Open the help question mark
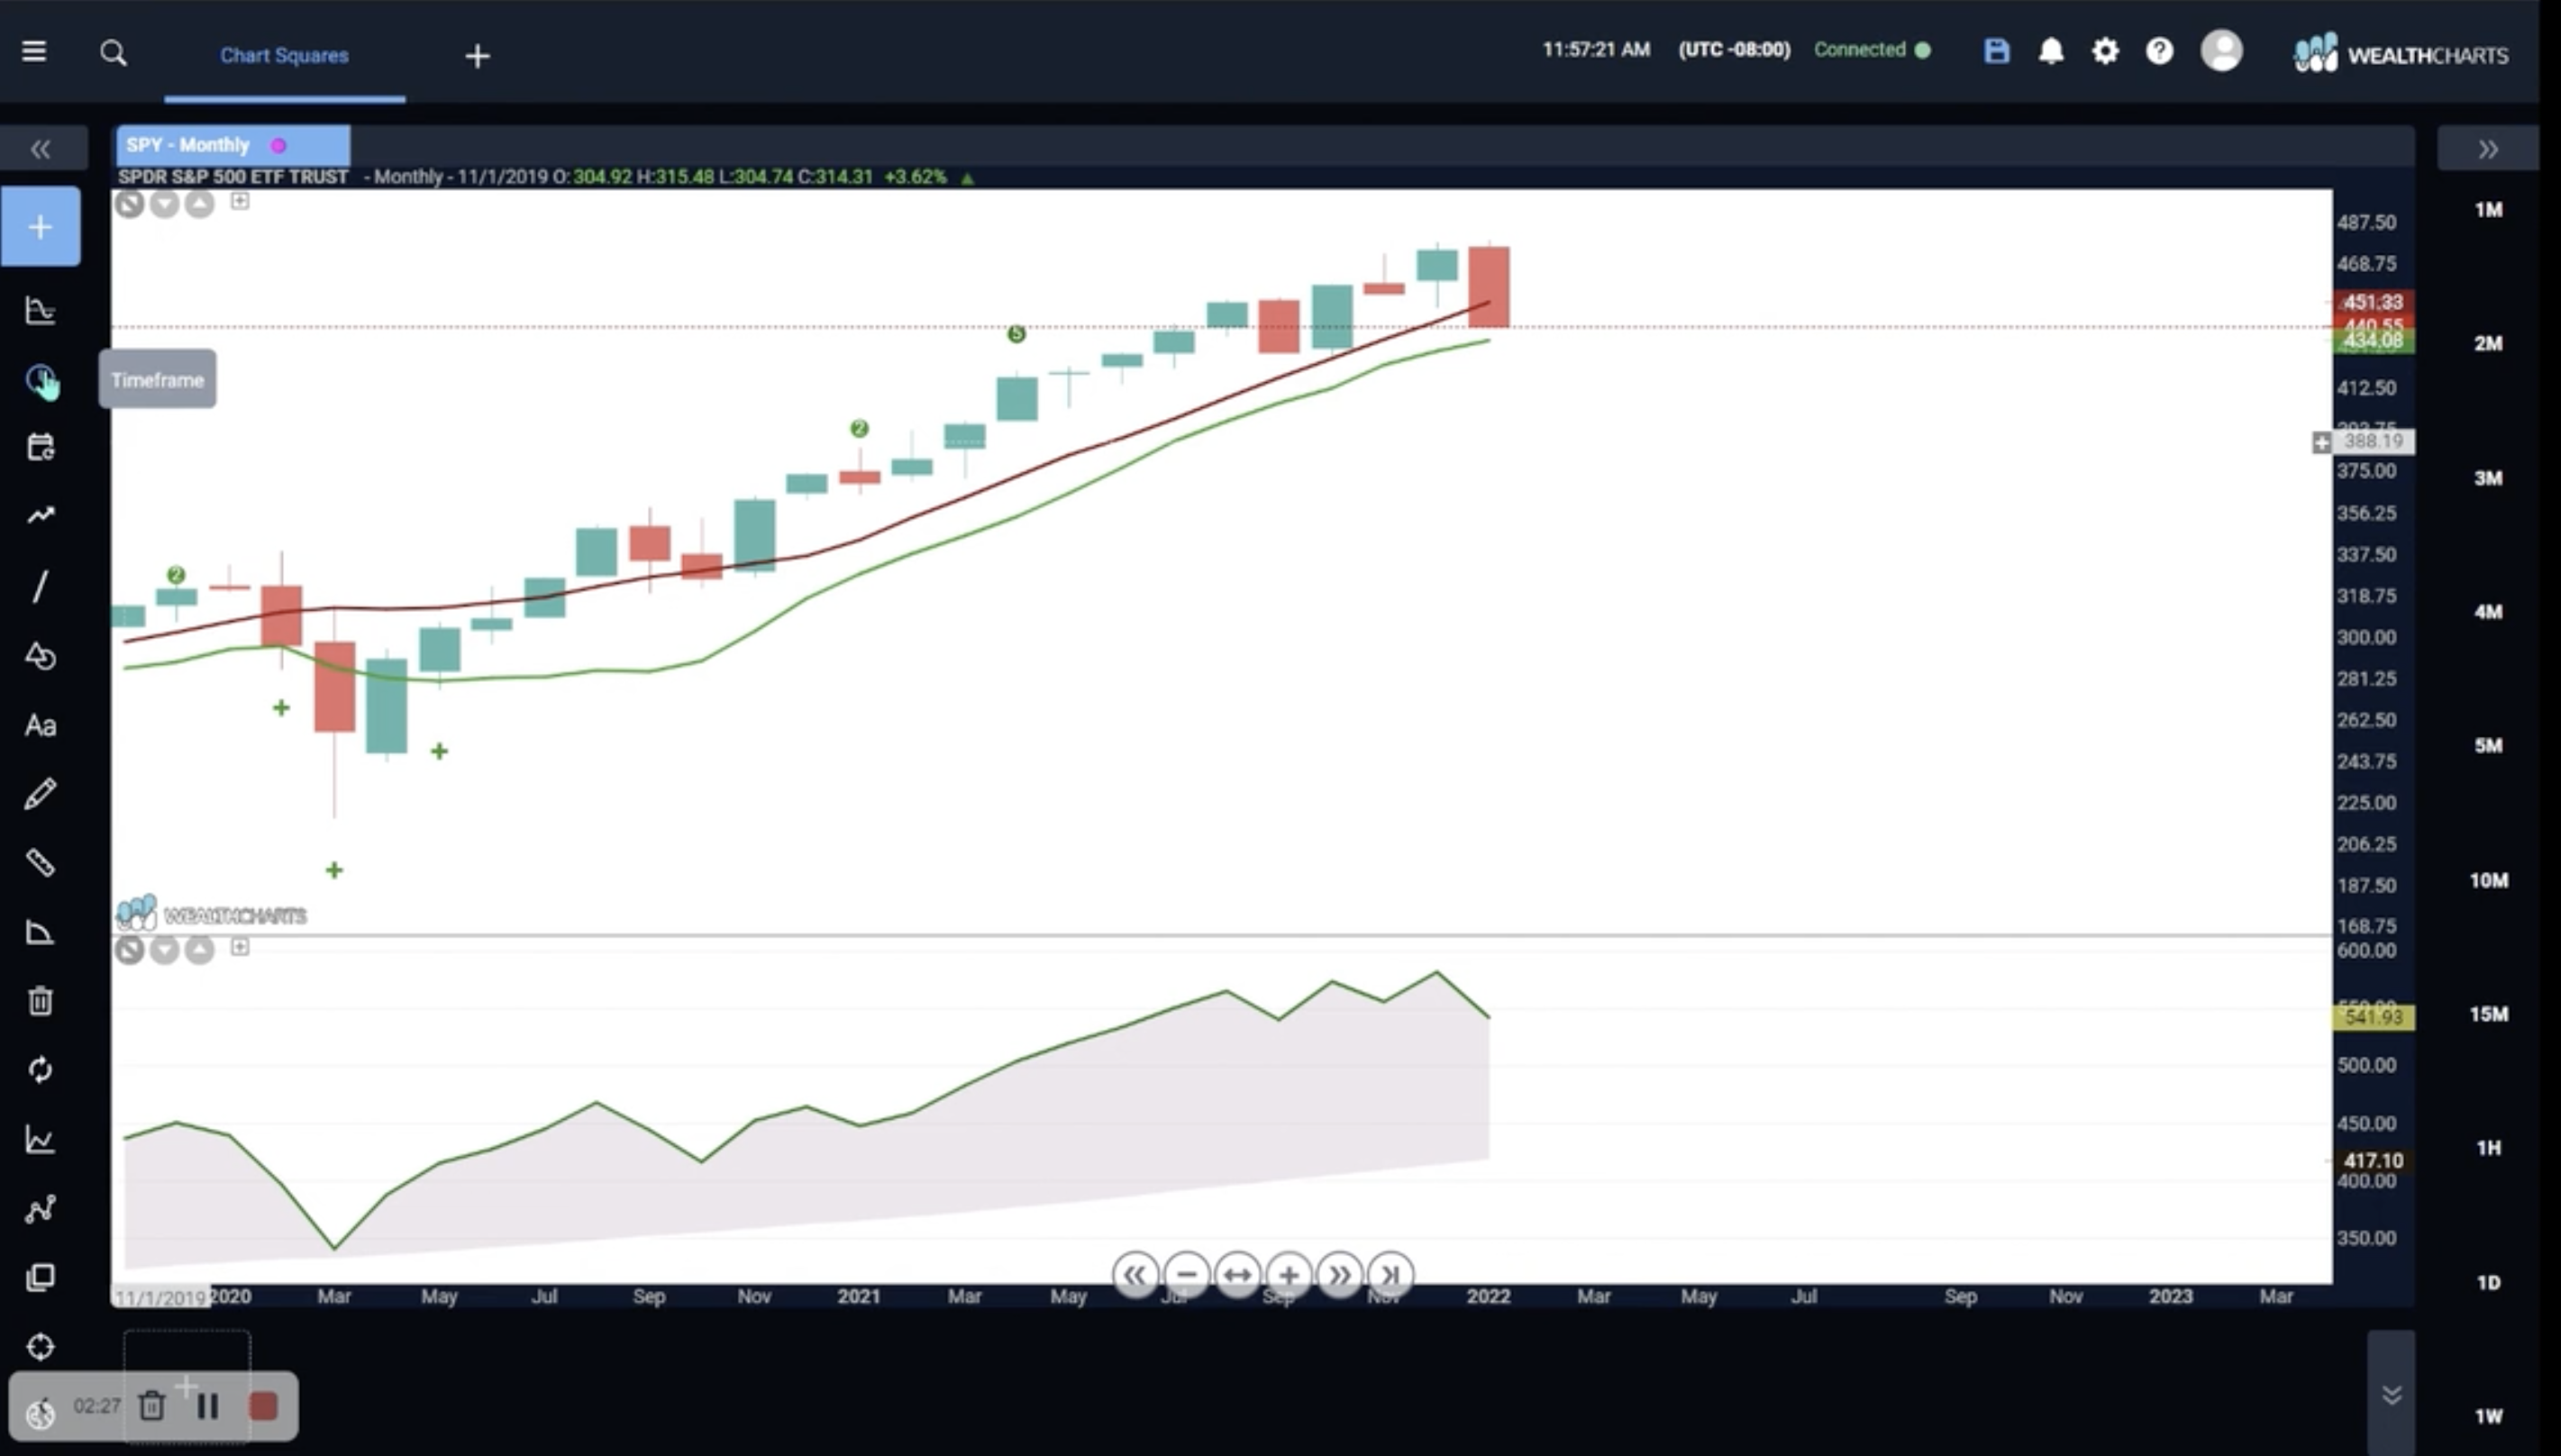 (x=2159, y=50)
